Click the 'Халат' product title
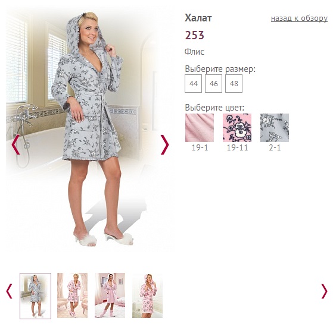 198,18
